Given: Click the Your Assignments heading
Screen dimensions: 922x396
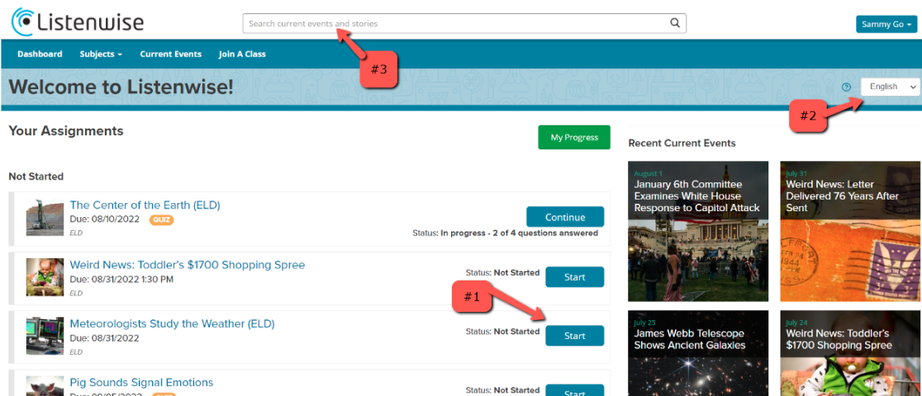Looking at the screenshot, I should pos(66,131).
